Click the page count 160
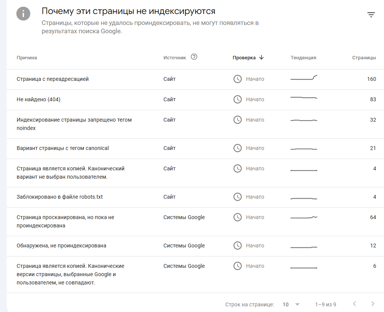The height and width of the screenshot is (312, 384). click(x=372, y=79)
